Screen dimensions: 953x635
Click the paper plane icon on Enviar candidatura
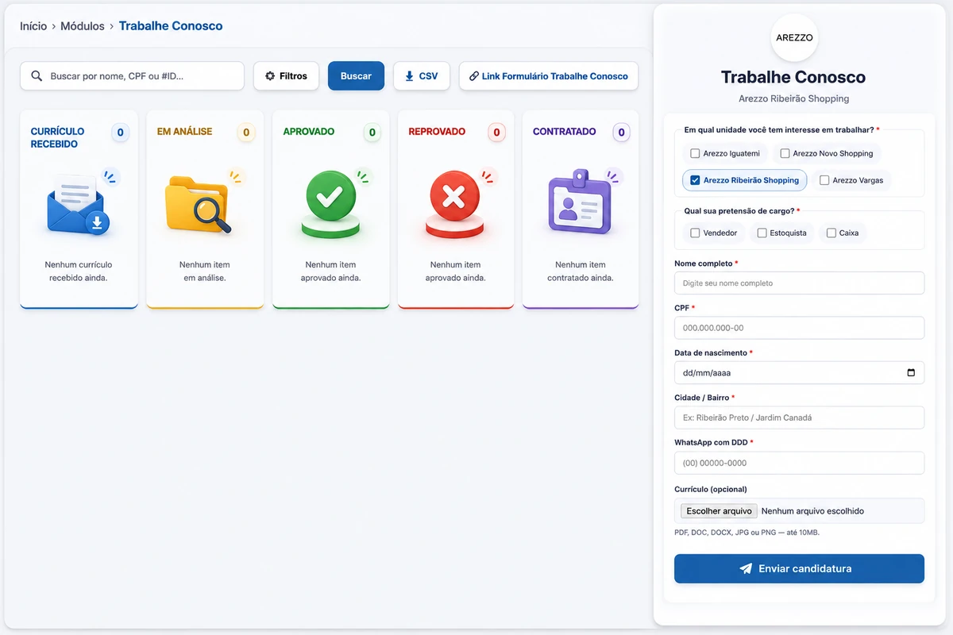pos(746,569)
